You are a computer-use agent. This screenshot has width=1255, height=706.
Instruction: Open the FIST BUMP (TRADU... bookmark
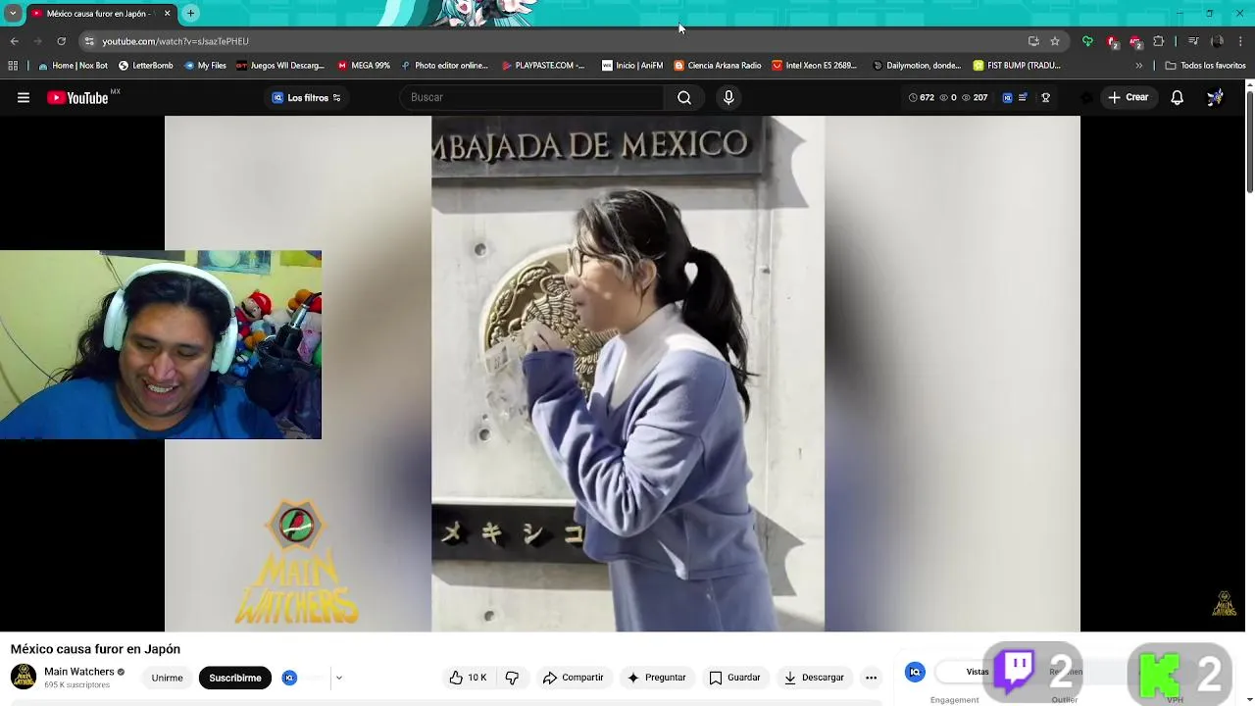1018,66
